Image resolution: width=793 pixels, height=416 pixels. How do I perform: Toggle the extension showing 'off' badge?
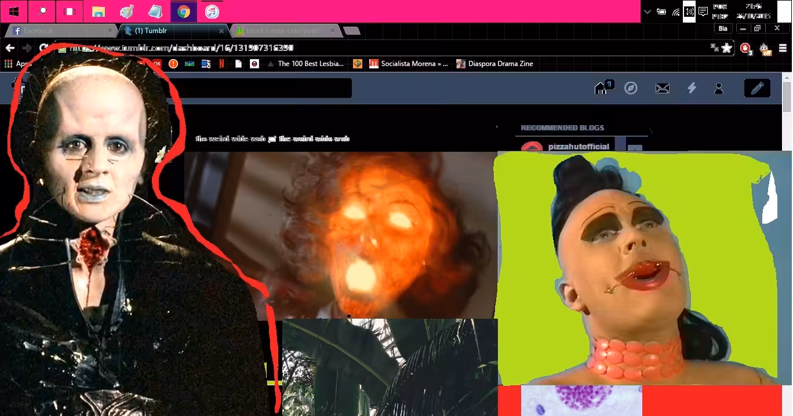click(765, 49)
